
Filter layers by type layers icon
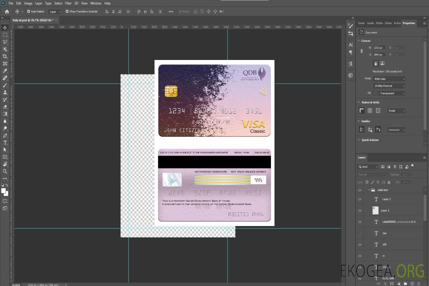tap(394, 167)
